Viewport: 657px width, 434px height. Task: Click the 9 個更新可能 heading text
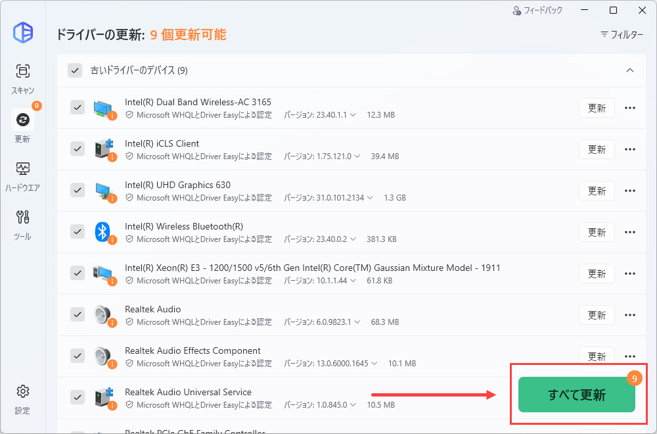tap(188, 34)
